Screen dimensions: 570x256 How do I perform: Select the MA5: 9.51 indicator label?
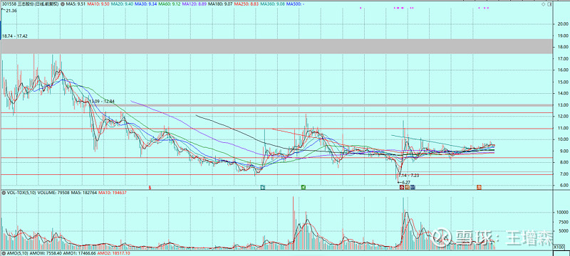coord(76,4)
